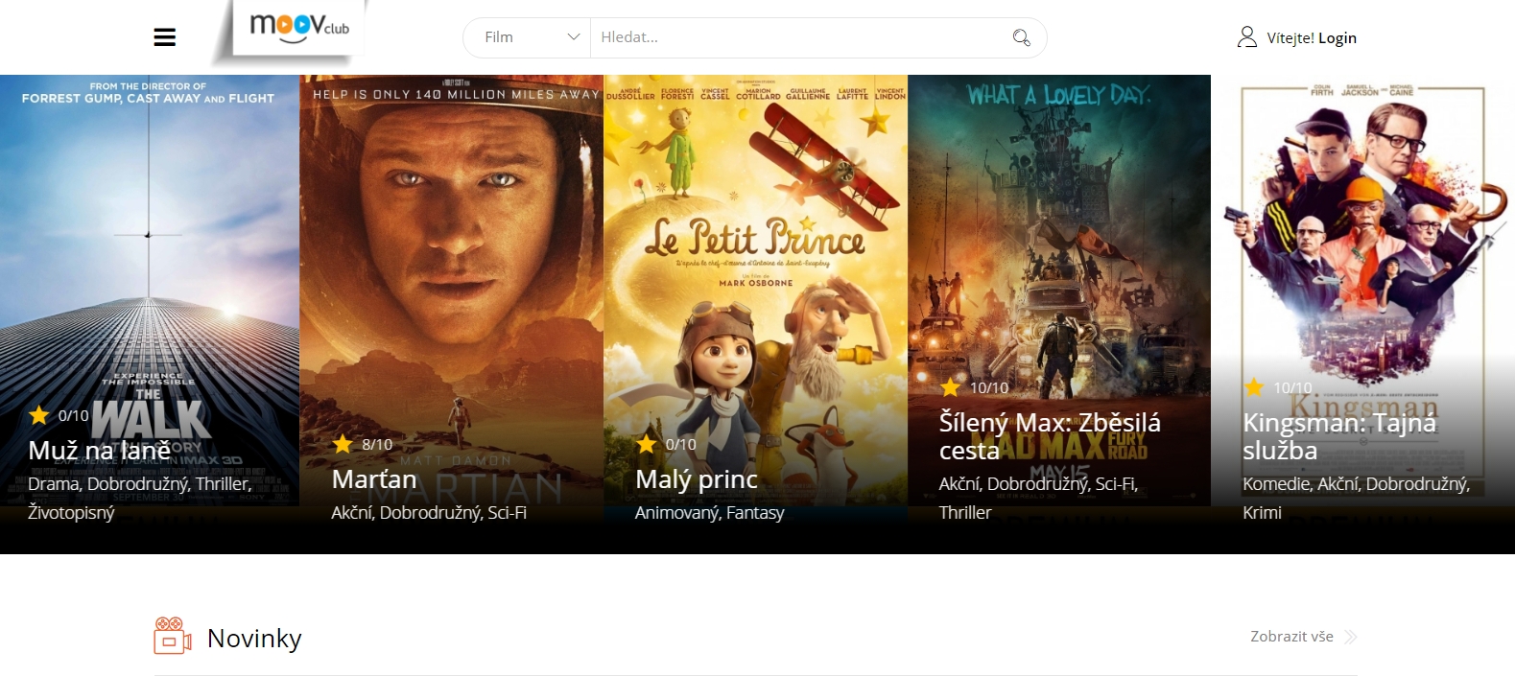Open the Marťan title

click(x=374, y=478)
